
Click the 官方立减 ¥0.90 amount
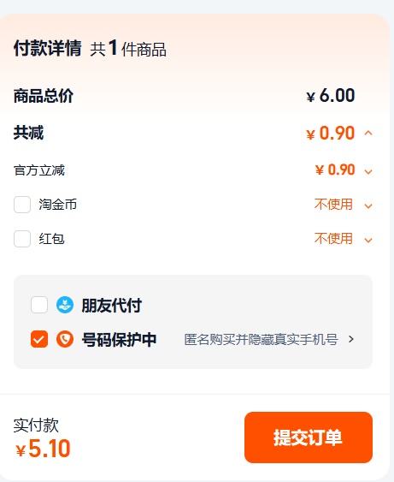[335, 170]
